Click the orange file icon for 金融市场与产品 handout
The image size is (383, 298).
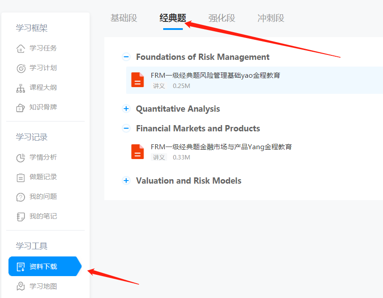(137, 151)
